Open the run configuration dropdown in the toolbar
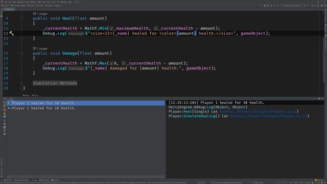This screenshot has height=184, width=327. coord(292,6)
